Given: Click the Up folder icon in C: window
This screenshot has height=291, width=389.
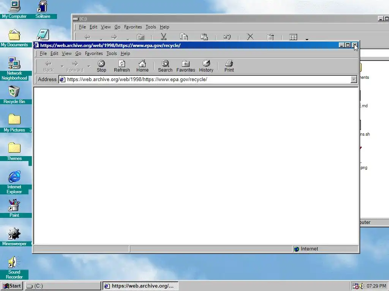Looking at the screenshot, I should pos(141,37).
